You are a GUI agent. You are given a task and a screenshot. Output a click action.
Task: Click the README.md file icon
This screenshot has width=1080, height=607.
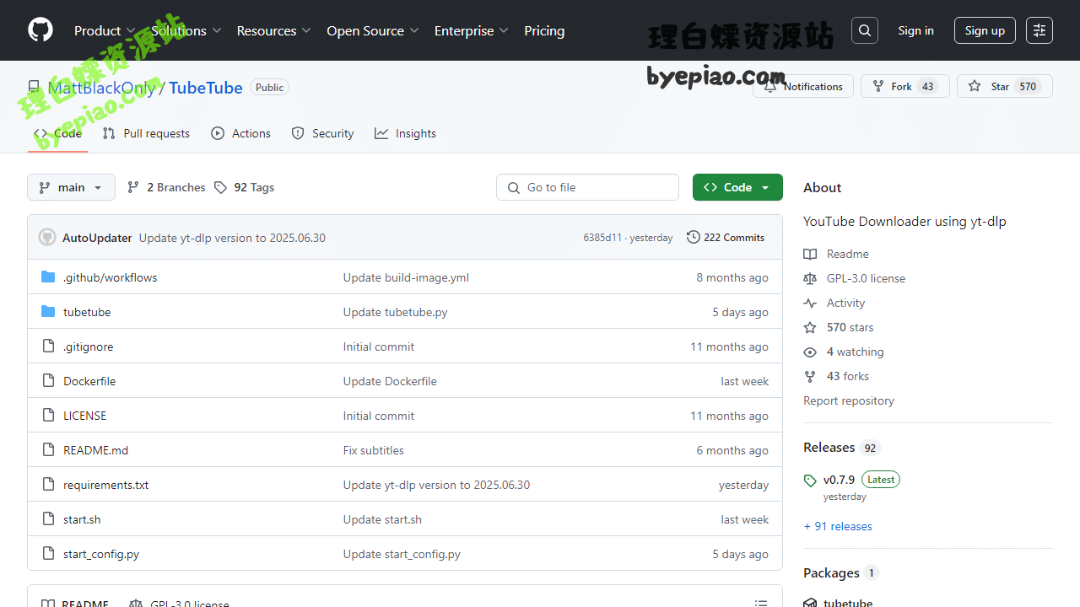tap(48, 450)
